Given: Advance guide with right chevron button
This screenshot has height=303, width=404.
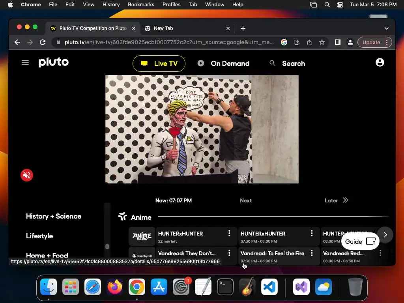Looking at the screenshot, I should (x=385, y=235).
